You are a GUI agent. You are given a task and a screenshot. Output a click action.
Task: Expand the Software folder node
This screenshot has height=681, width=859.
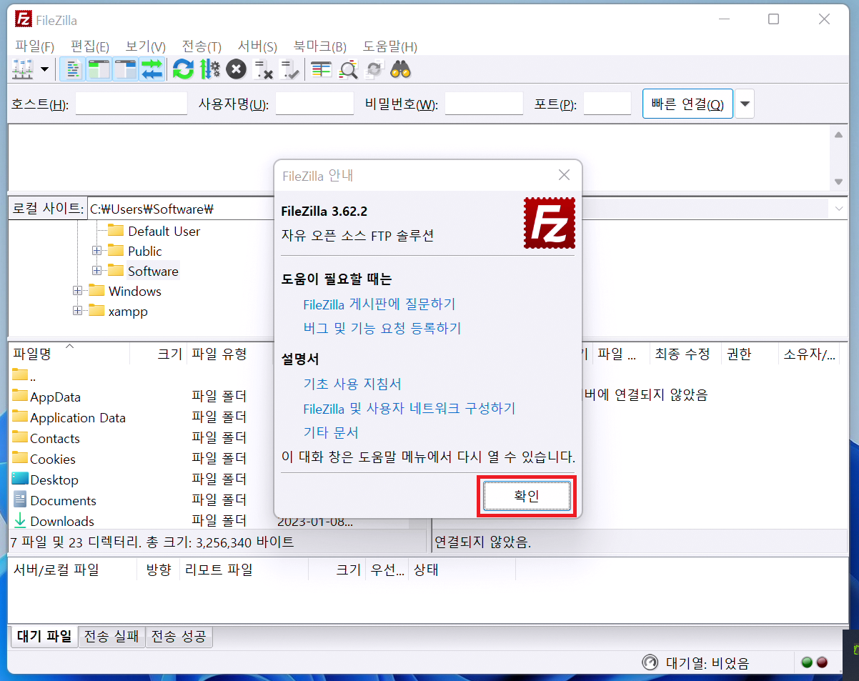(97, 271)
